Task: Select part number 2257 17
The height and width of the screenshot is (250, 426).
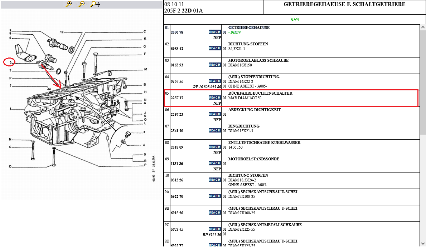Action: pyautogui.click(x=177, y=98)
